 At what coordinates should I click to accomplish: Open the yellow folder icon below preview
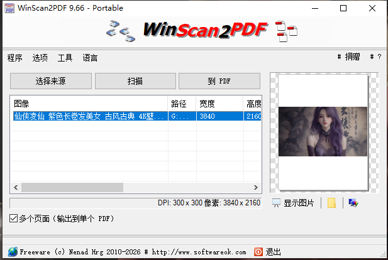click(331, 203)
